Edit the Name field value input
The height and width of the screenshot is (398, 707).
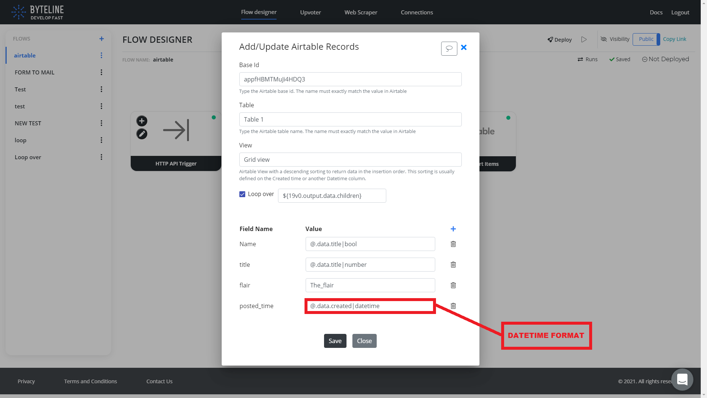click(x=370, y=244)
